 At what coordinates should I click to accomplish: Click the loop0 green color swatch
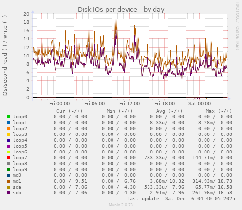(8, 117)
